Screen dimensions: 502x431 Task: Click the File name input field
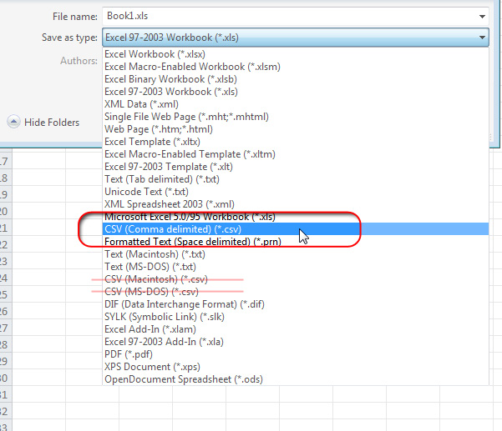(295, 17)
